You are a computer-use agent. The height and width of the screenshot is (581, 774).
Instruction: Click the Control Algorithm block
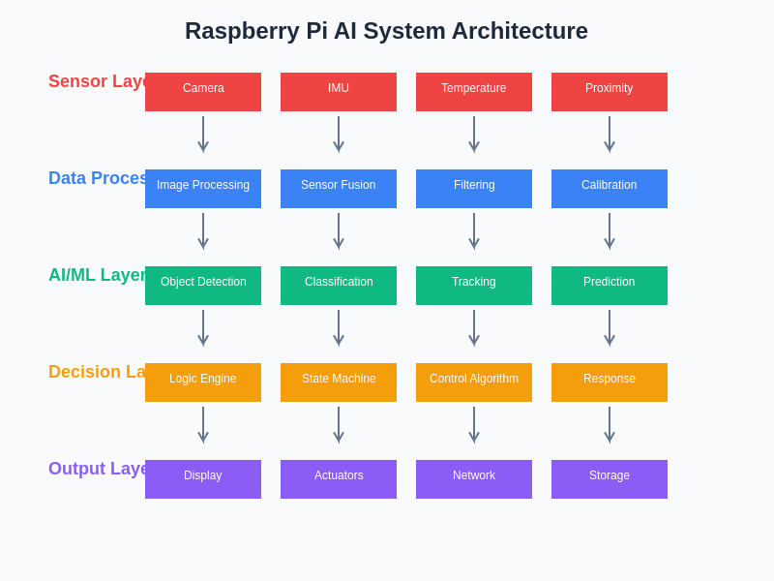tap(474, 382)
